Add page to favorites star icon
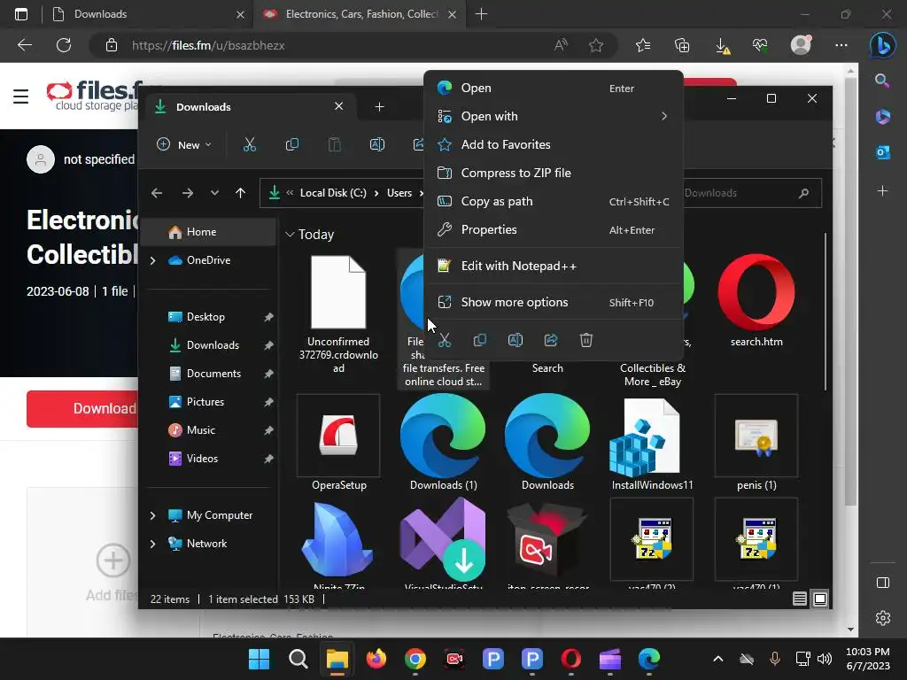 596,45
